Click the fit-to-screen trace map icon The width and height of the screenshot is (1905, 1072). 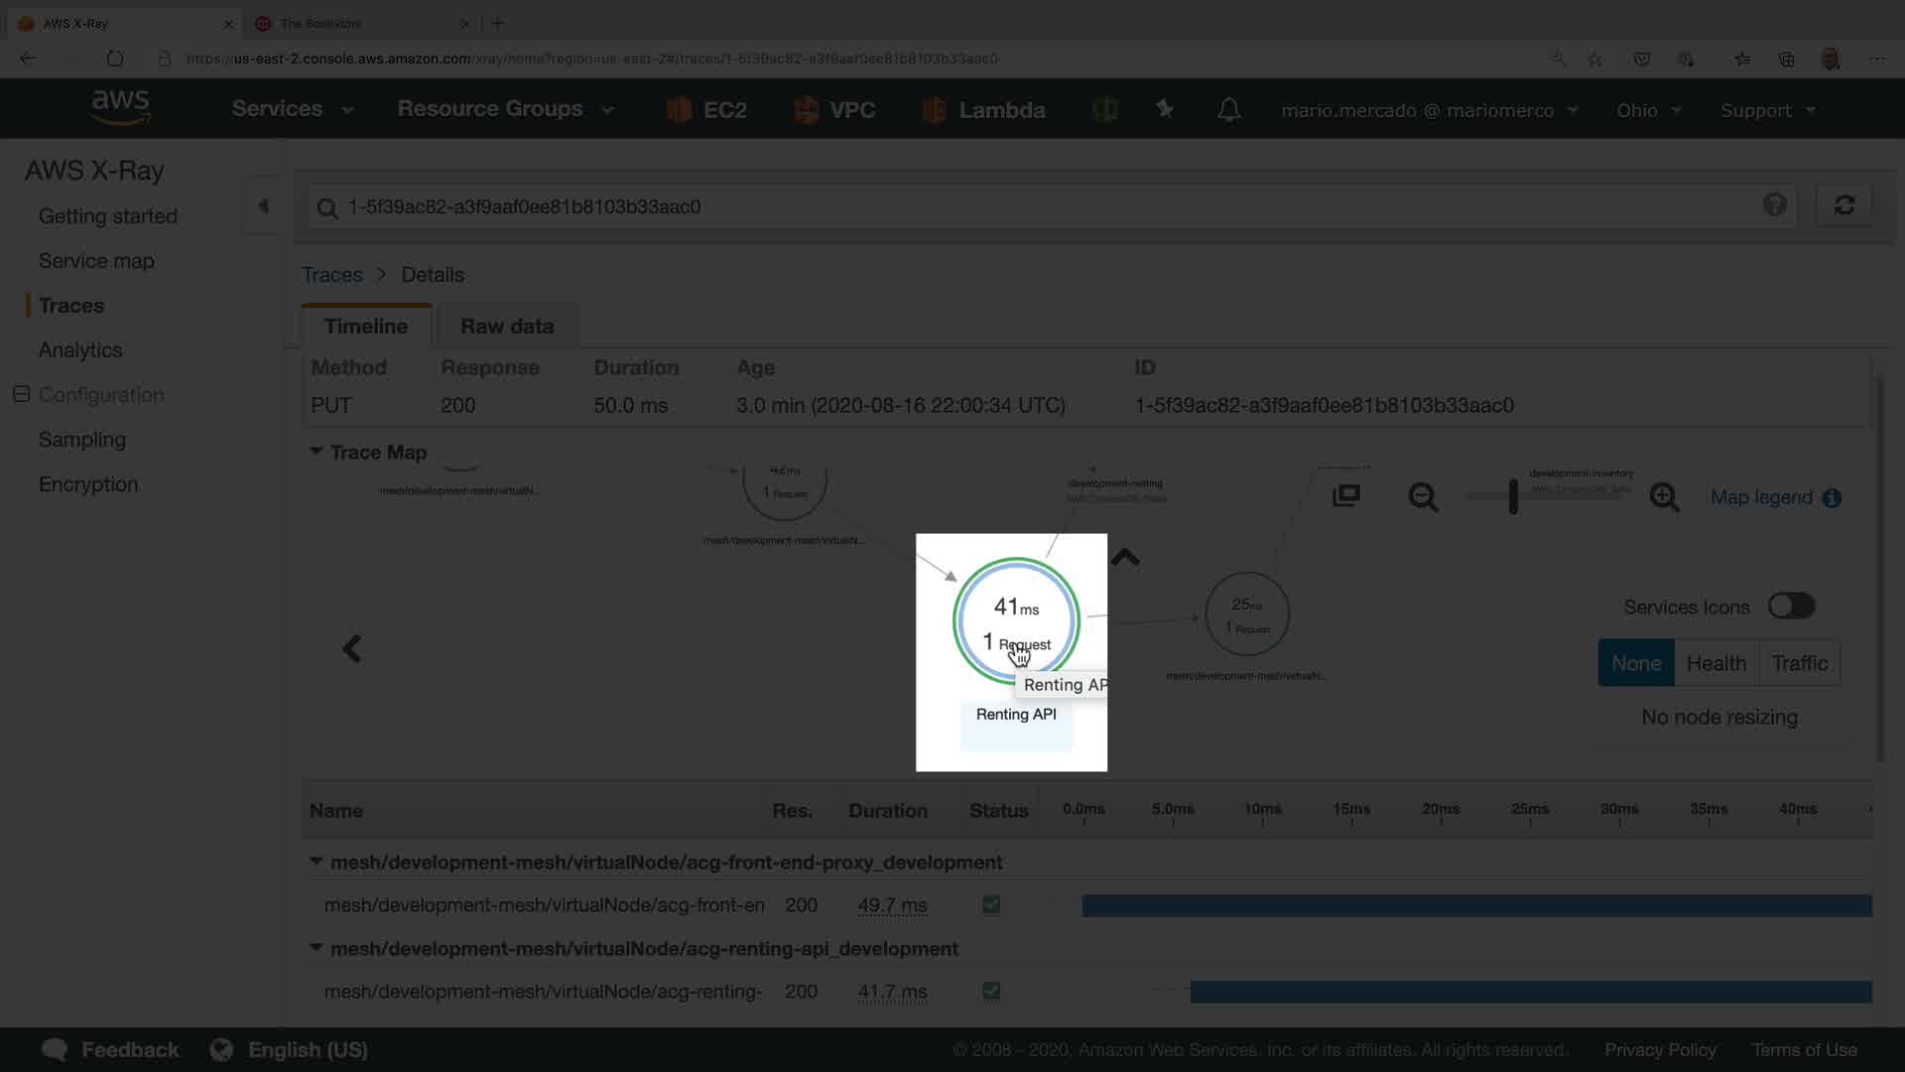(x=1346, y=495)
